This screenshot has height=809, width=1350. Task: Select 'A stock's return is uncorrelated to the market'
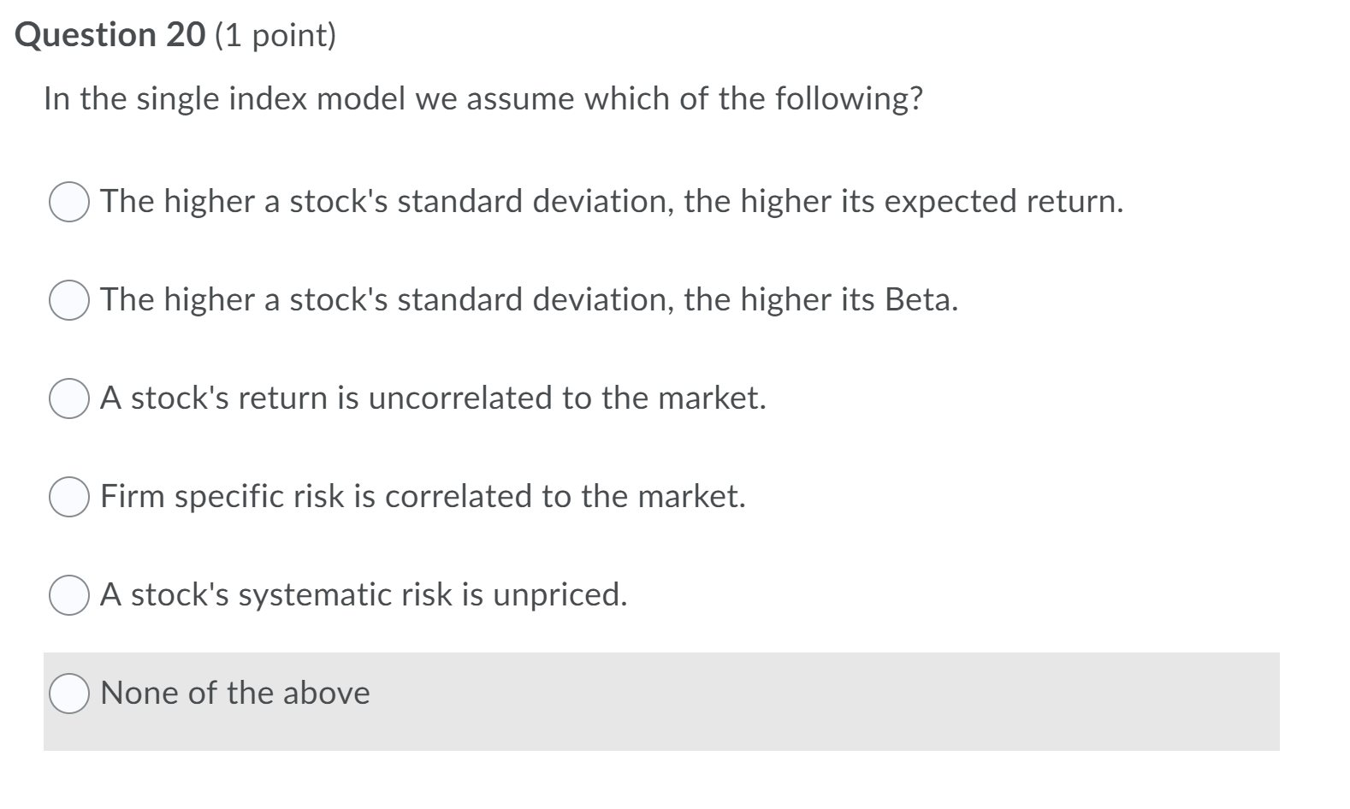tap(69, 398)
